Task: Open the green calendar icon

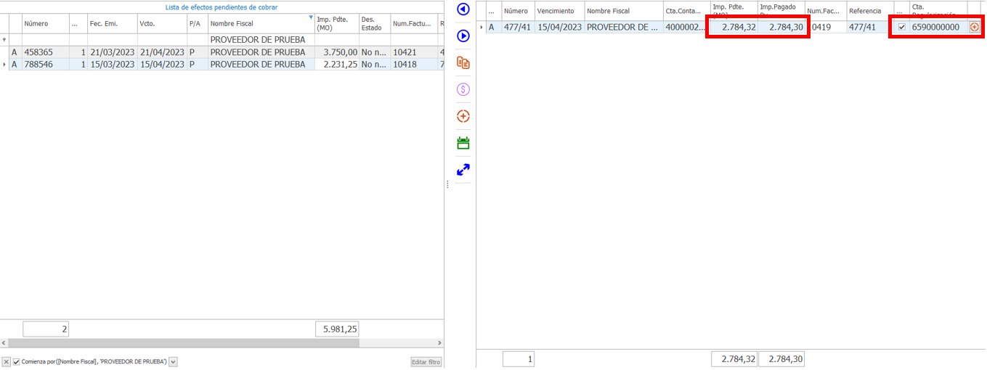Action: (463, 143)
